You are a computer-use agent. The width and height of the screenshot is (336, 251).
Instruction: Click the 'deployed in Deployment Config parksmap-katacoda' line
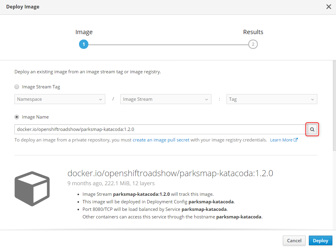tap(159, 202)
